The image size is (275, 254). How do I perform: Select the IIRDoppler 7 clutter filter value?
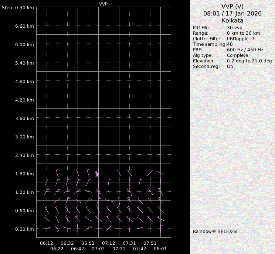pyautogui.click(x=240, y=39)
